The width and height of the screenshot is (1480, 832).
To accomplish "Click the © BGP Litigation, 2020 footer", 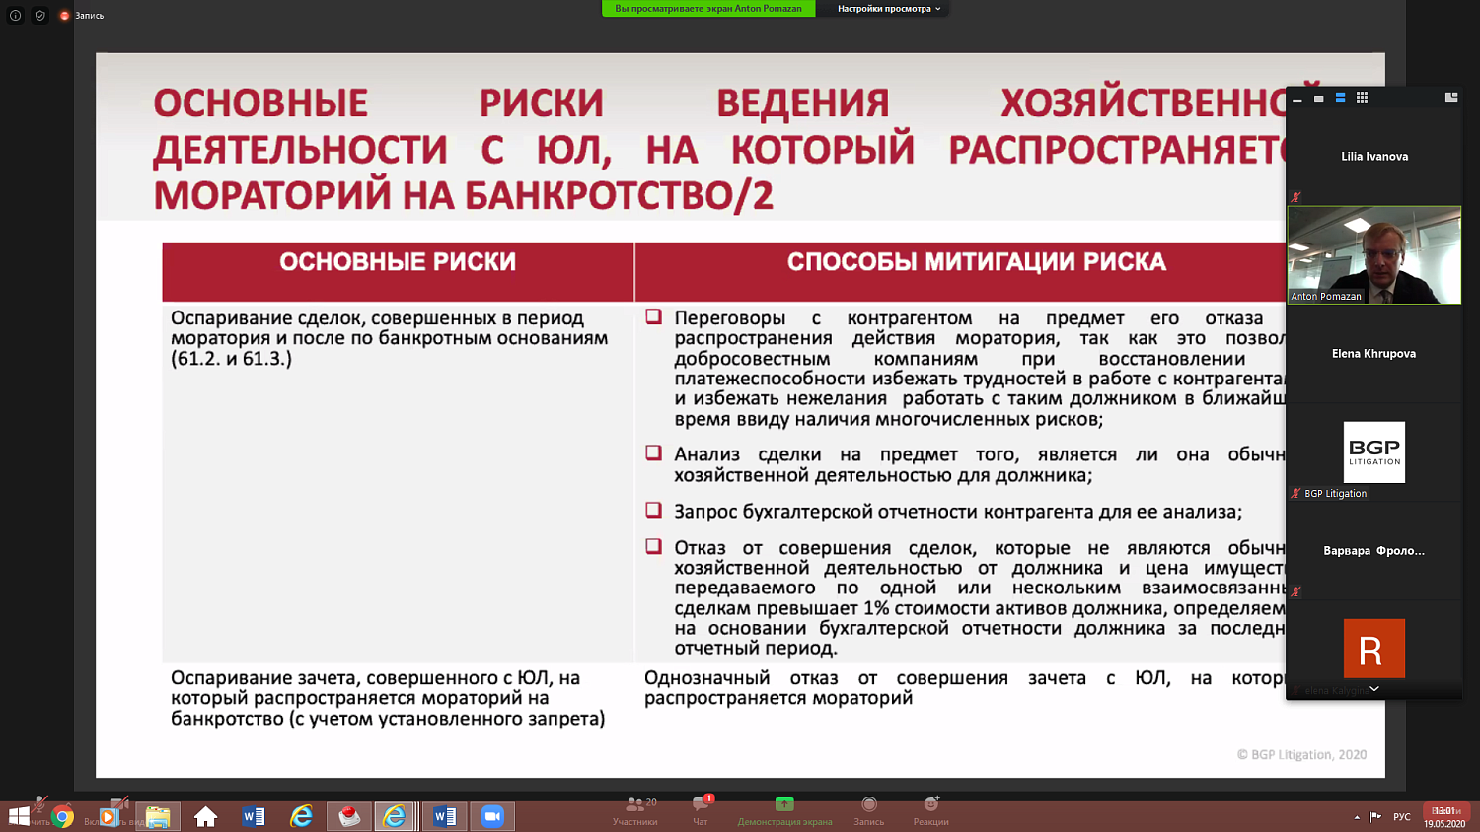I will point(1301,755).
